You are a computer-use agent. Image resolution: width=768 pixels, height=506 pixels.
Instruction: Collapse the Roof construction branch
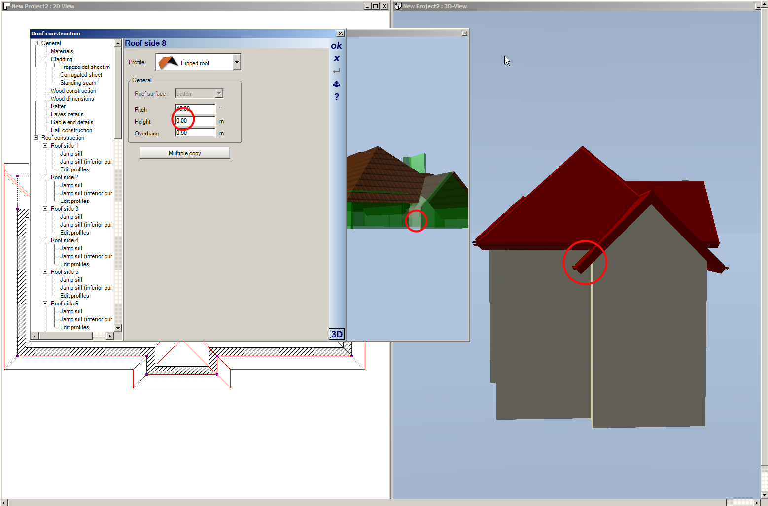click(35, 137)
